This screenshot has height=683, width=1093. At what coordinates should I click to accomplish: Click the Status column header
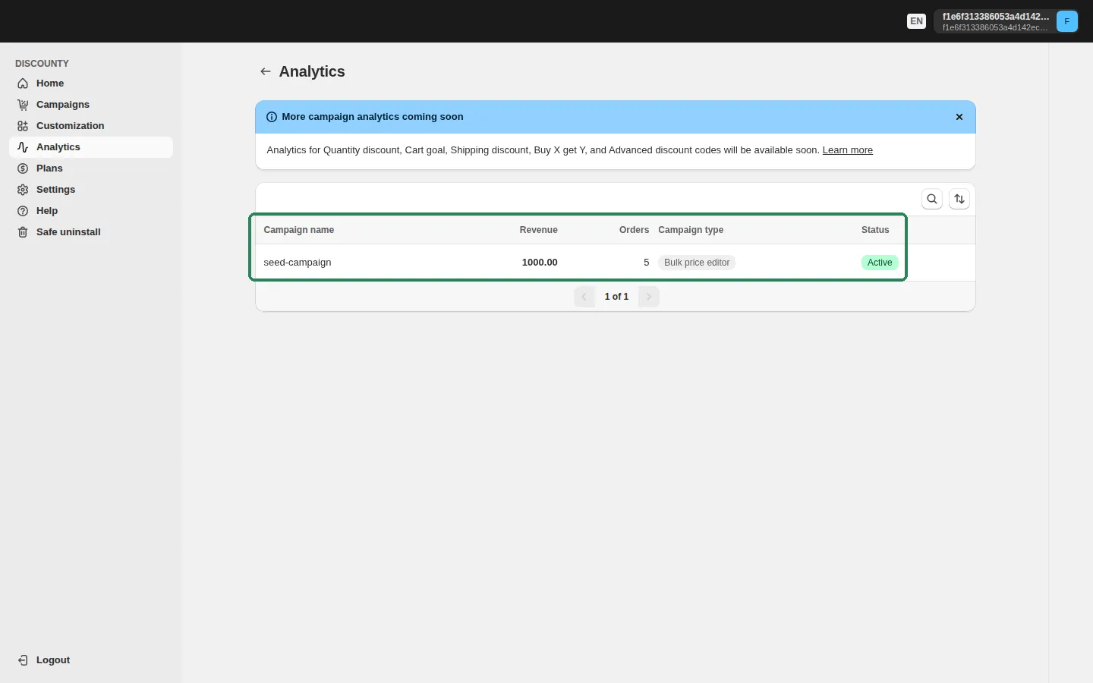[x=875, y=230]
